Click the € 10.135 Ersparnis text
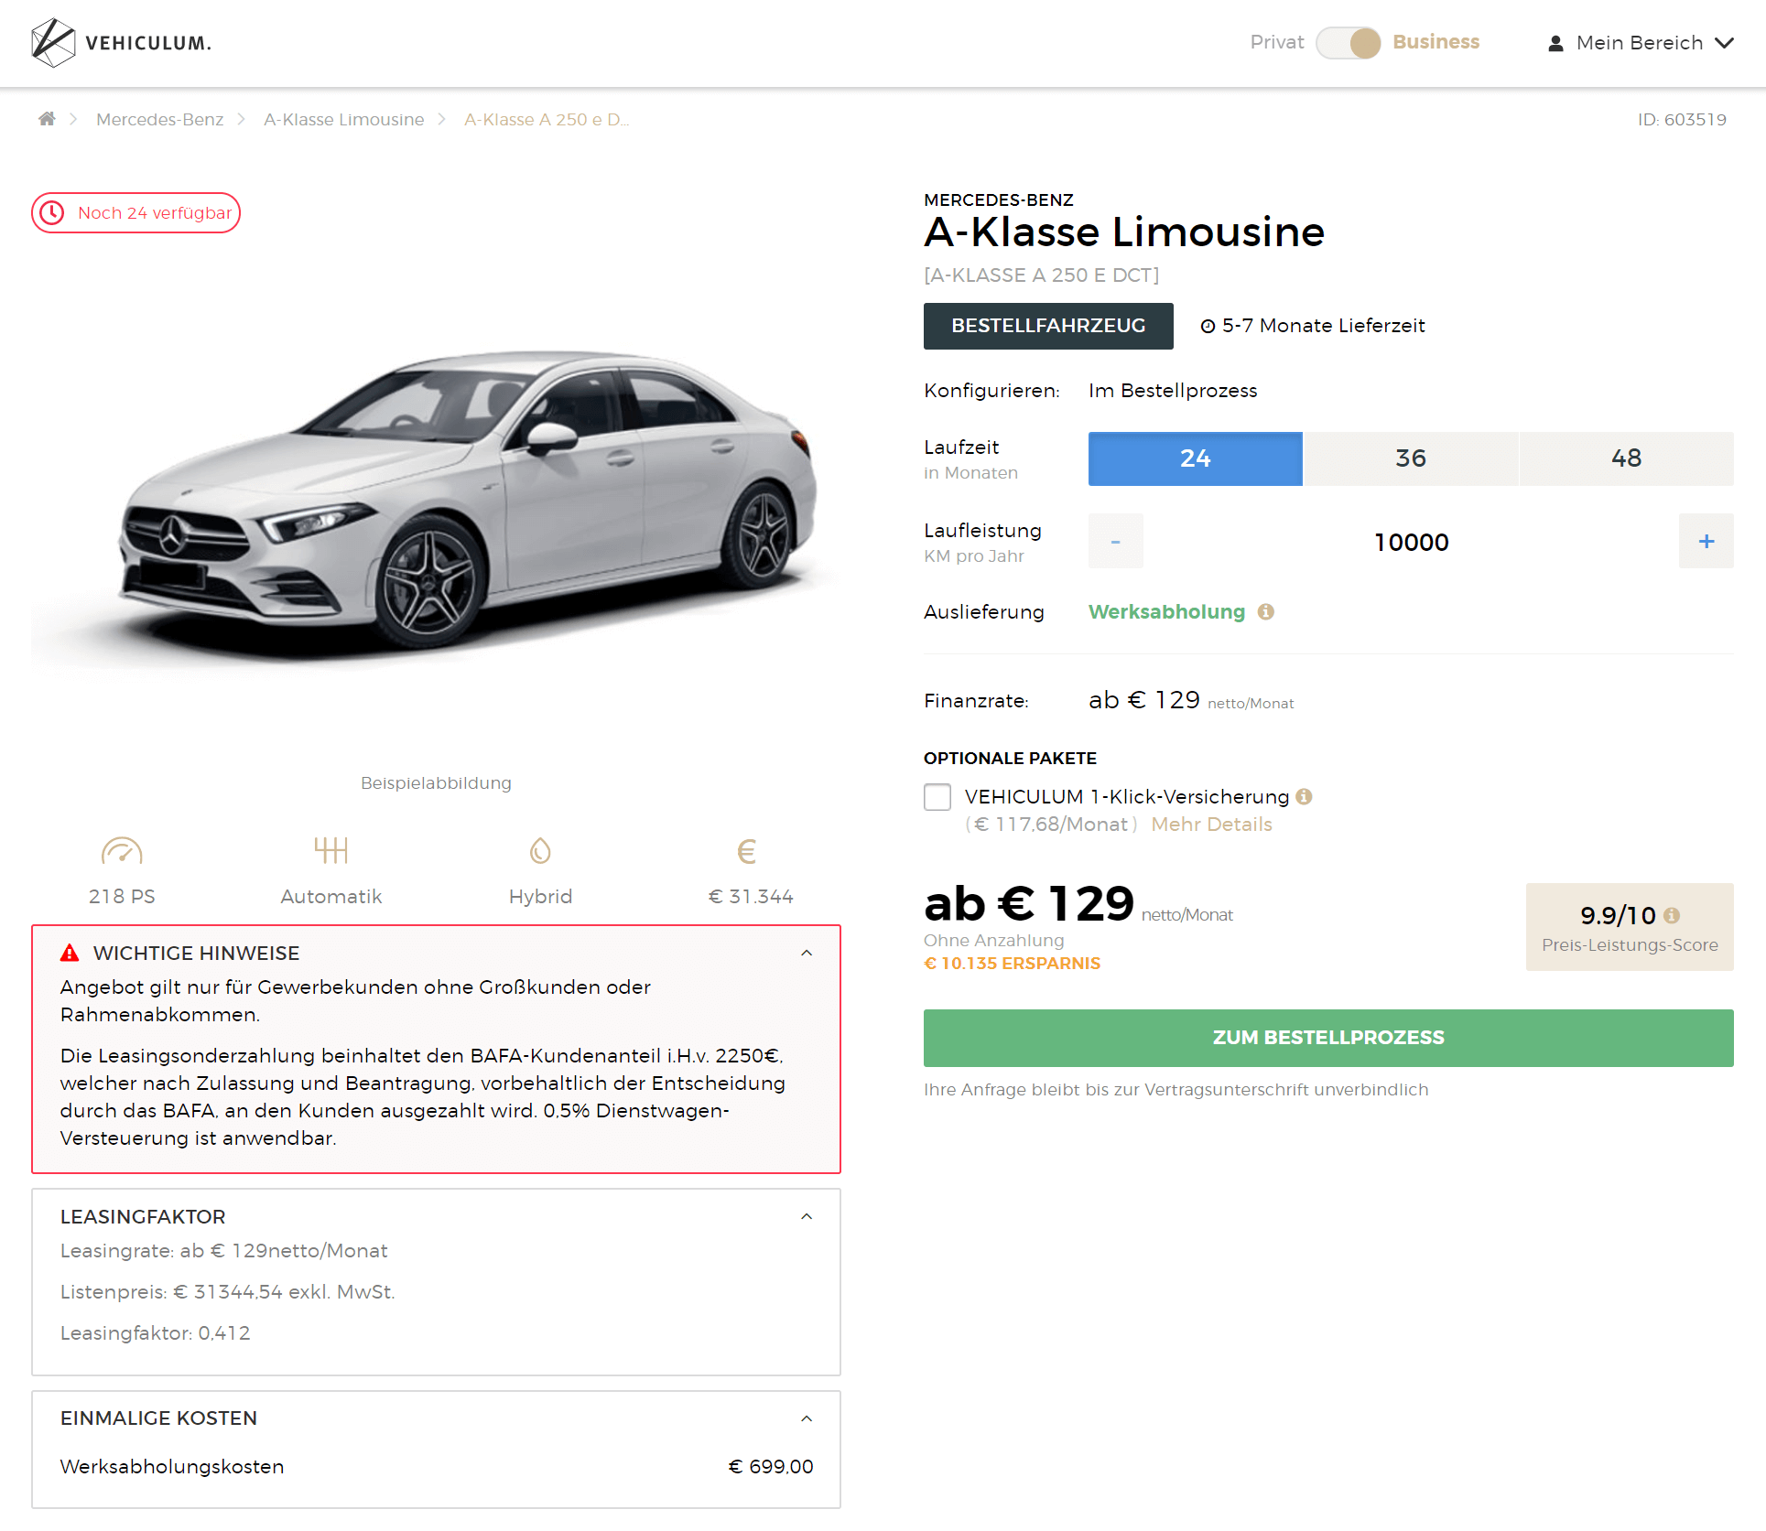This screenshot has width=1766, height=1531. (1012, 963)
